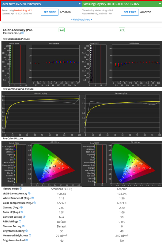162x245 pixels.
Task: Open the Acer Nitro XV272U product dropdown
Action: coord(41,4)
